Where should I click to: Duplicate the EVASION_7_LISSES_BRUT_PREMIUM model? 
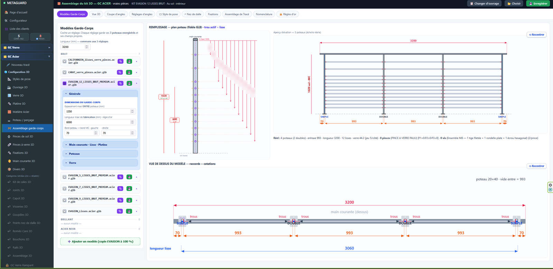(120, 189)
